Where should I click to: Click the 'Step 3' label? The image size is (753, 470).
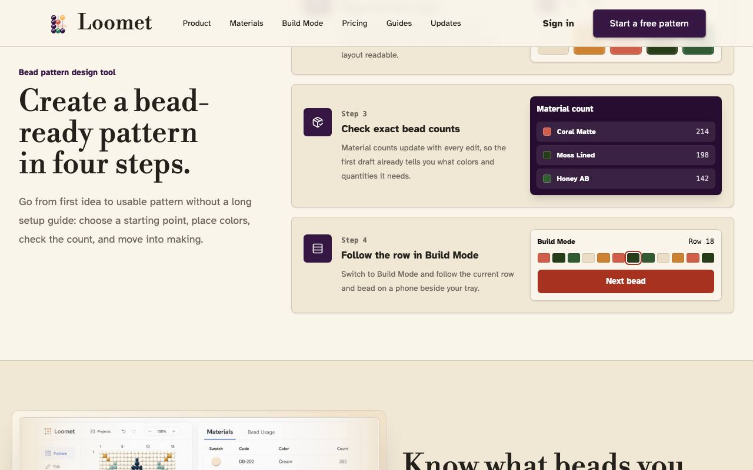pos(354,114)
